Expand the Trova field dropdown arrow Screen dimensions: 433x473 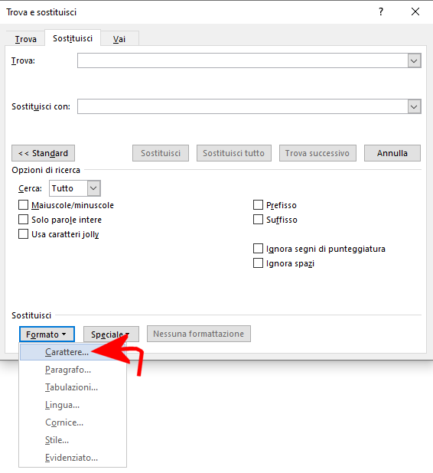click(415, 60)
